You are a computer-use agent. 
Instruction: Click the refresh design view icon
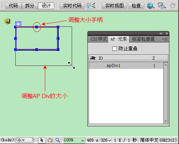coord(173,6)
